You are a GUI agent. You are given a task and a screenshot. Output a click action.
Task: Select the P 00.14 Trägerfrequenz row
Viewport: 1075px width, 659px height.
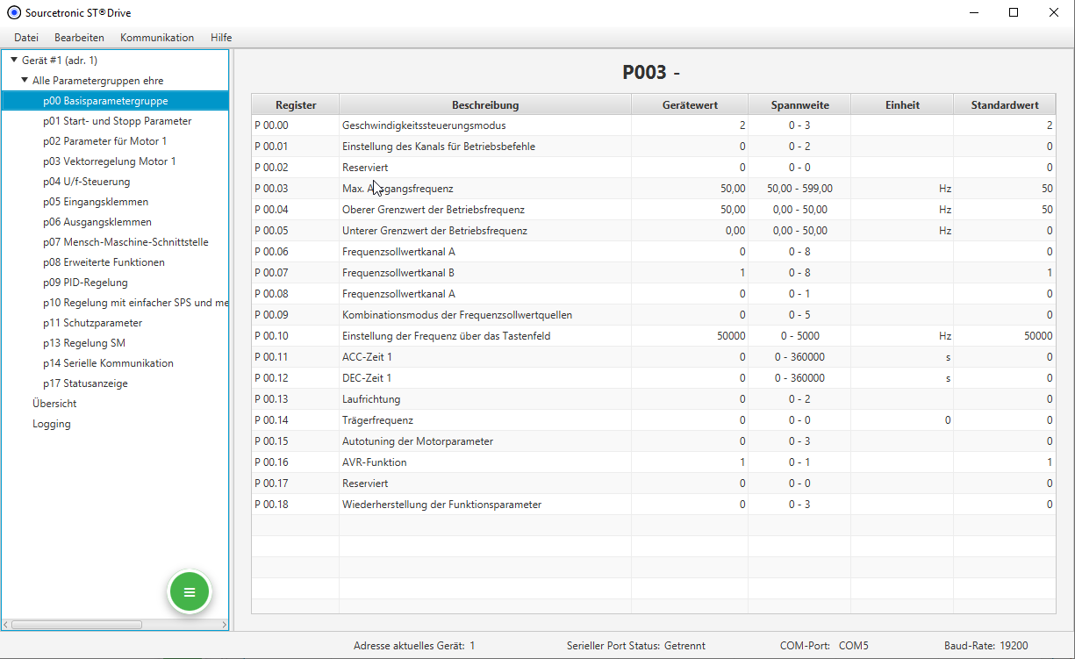coord(484,420)
